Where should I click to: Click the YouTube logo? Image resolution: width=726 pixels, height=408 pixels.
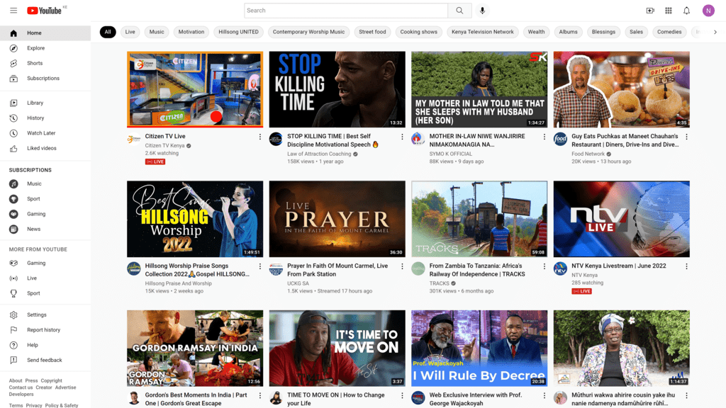pos(45,10)
